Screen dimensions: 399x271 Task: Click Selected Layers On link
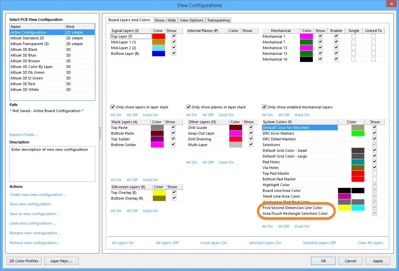click(265, 243)
